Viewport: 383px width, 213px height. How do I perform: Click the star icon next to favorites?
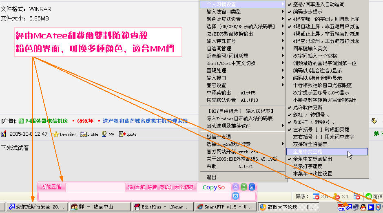coord(56,134)
